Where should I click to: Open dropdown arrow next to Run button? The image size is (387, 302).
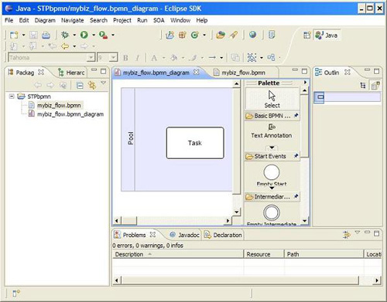click(x=94, y=35)
